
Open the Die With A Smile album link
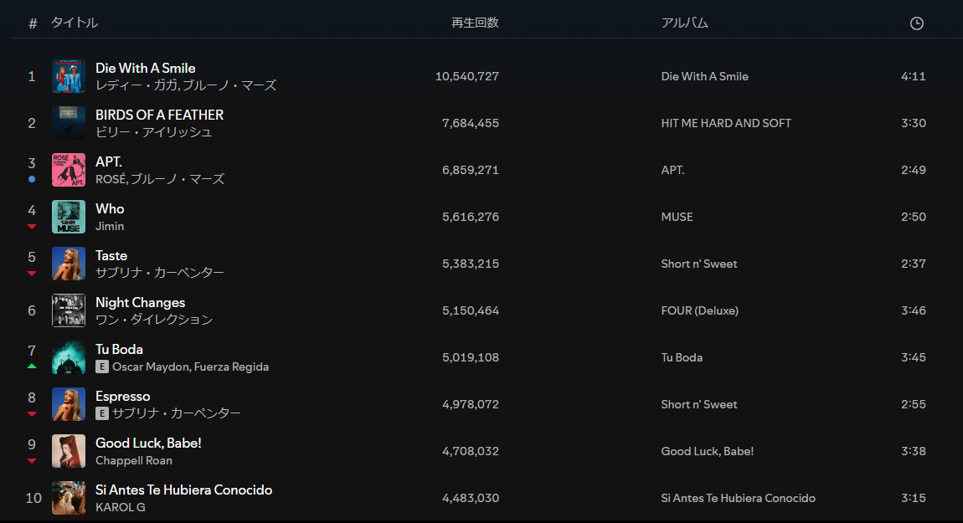click(x=704, y=76)
